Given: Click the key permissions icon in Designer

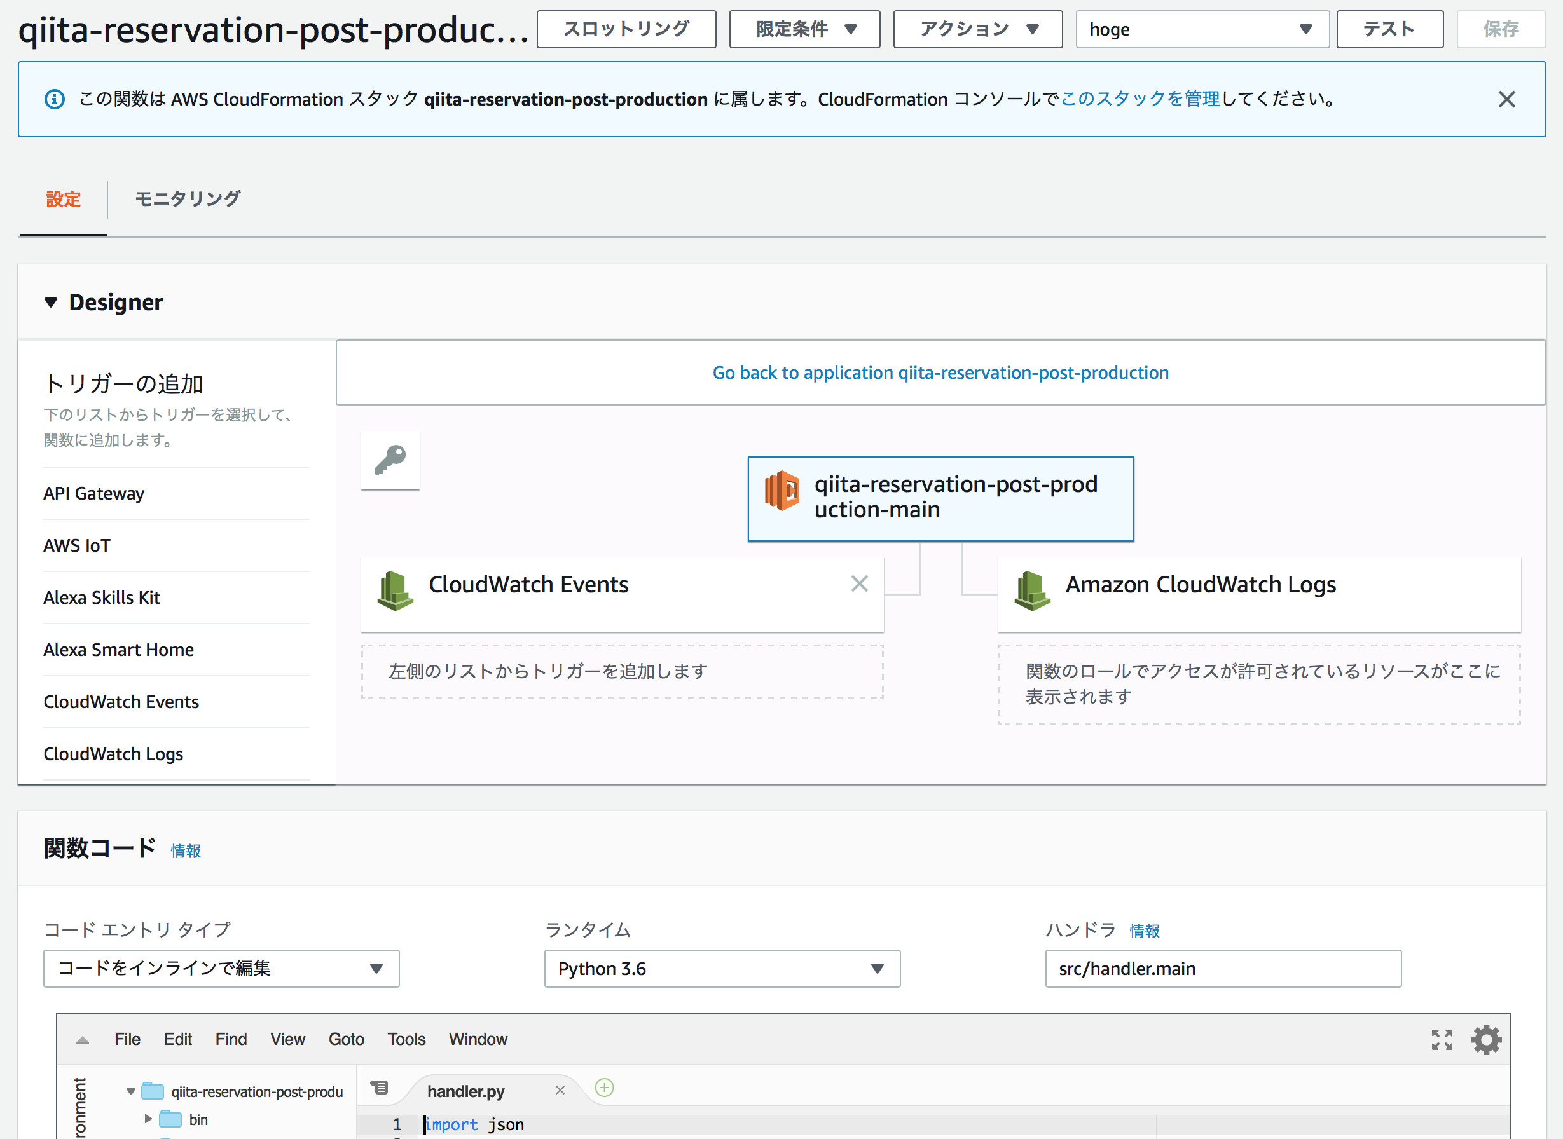Looking at the screenshot, I should [x=390, y=460].
